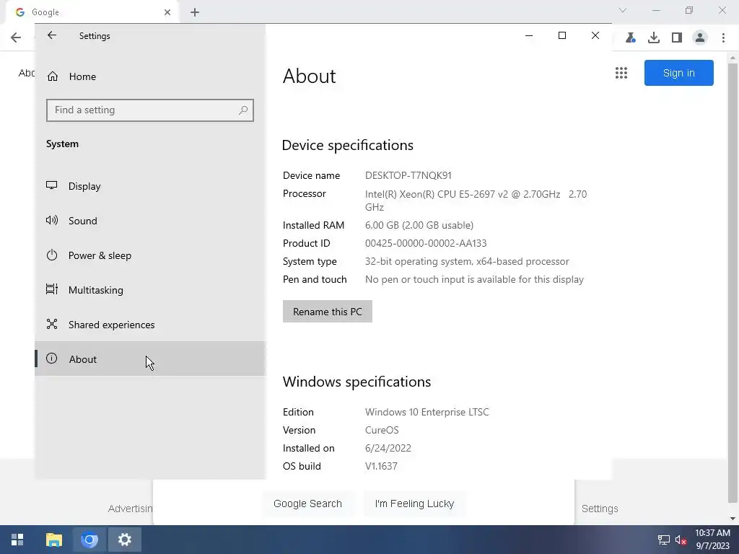
Task: Open Chrome downloads icon
Action: [654, 38]
